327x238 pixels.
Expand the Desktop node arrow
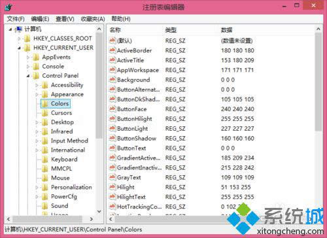(37, 122)
